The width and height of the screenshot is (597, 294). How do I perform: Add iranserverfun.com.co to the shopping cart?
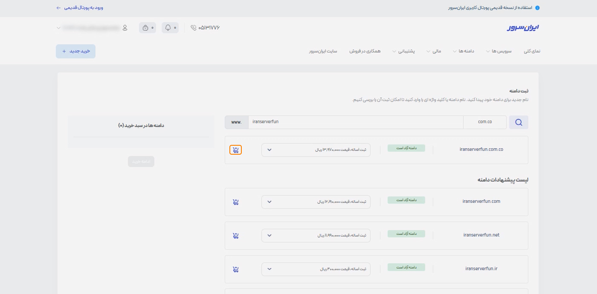tap(235, 150)
